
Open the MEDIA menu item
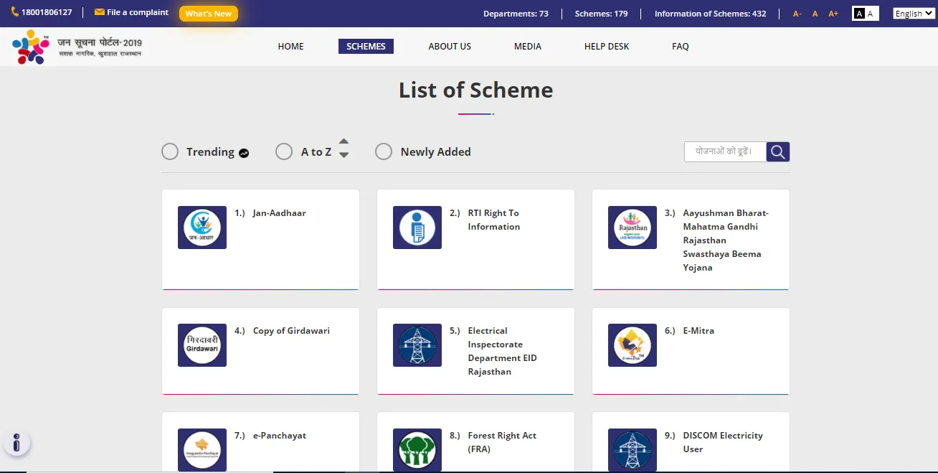point(528,47)
